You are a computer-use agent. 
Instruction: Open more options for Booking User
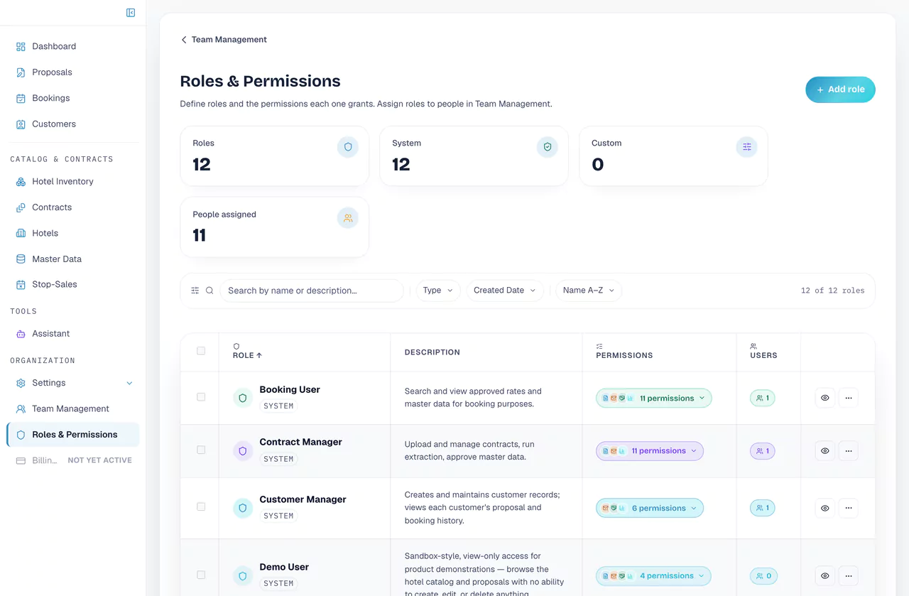pyautogui.click(x=849, y=398)
